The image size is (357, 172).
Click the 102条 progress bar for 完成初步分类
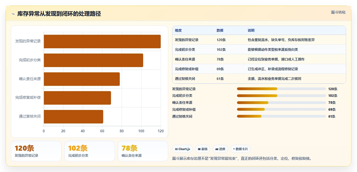281,96
